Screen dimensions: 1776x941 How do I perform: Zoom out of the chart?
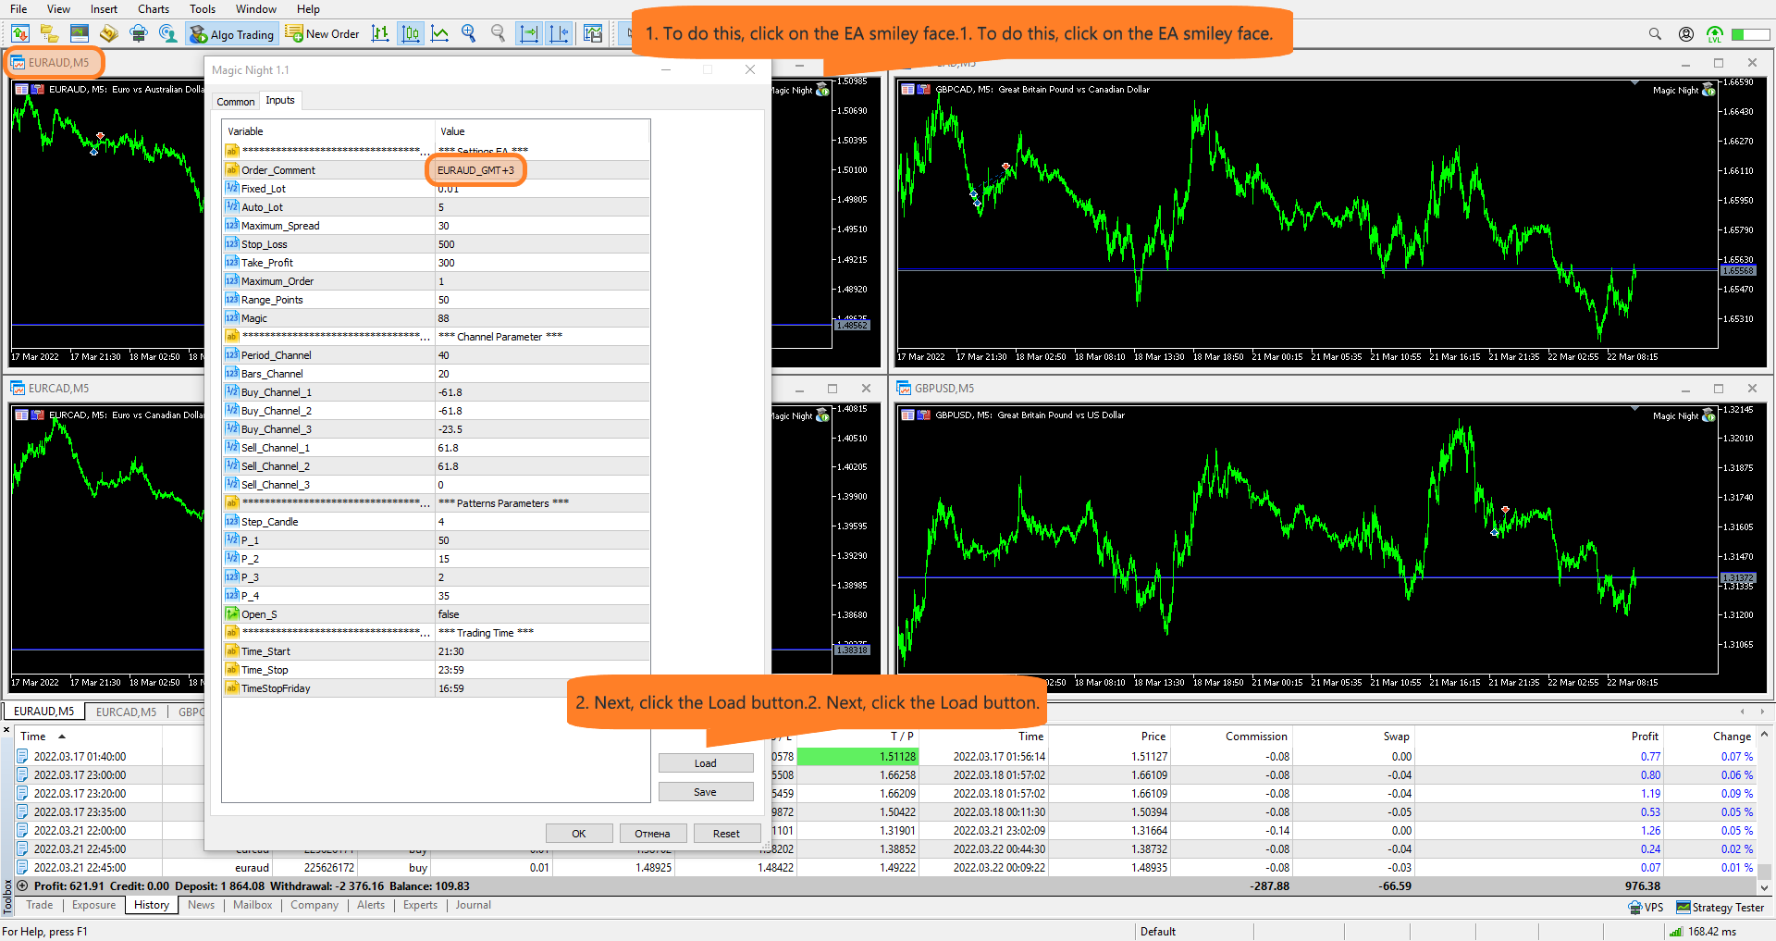coord(499,34)
